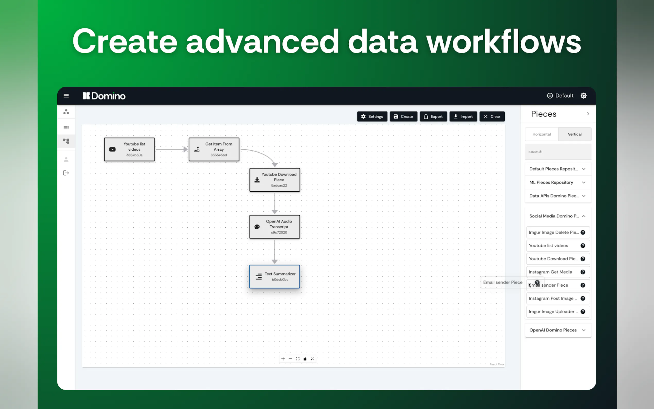Show help for Instagram Get Media piece
654x409 pixels.
(583, 272)
